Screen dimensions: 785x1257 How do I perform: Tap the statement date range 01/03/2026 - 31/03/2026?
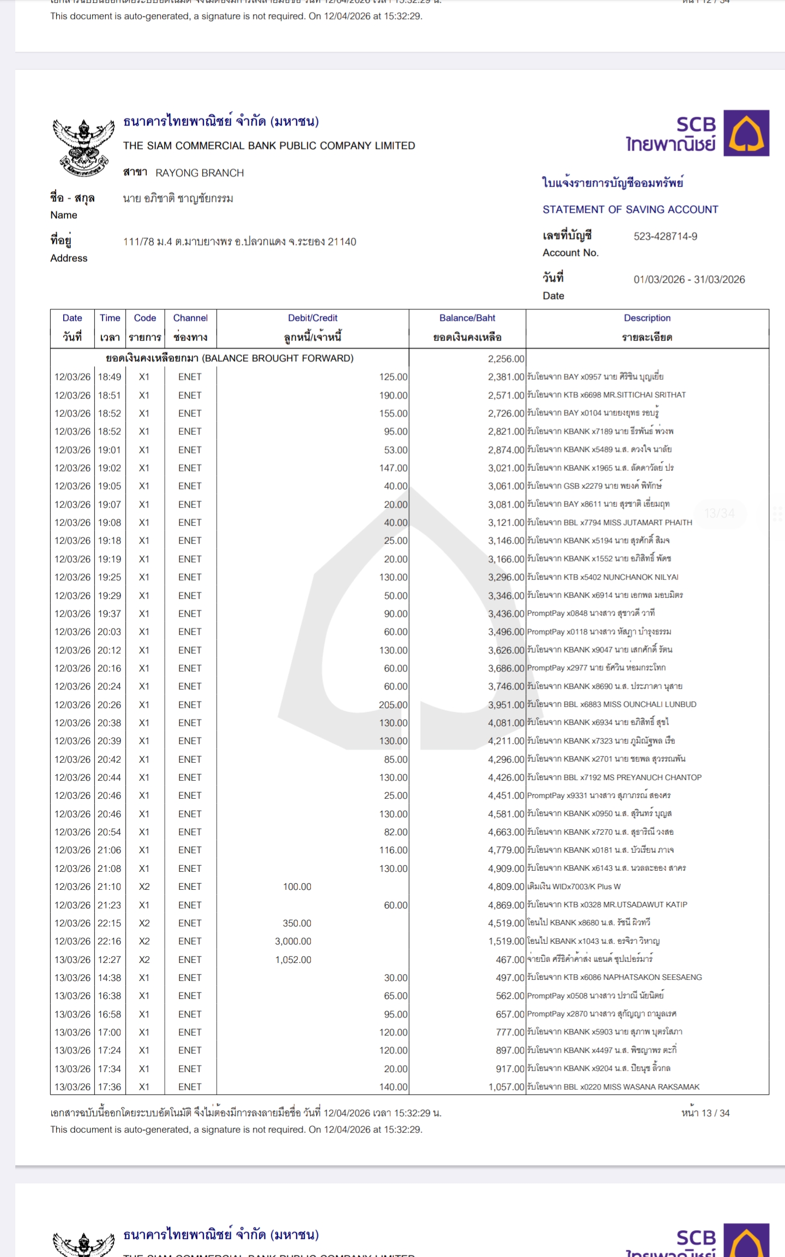[x=689, y=279]
